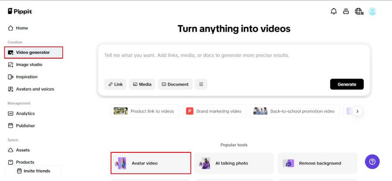Click the Invite friends gift icon
This screenshot has width=392, height=181.
[x=19, y=171]
